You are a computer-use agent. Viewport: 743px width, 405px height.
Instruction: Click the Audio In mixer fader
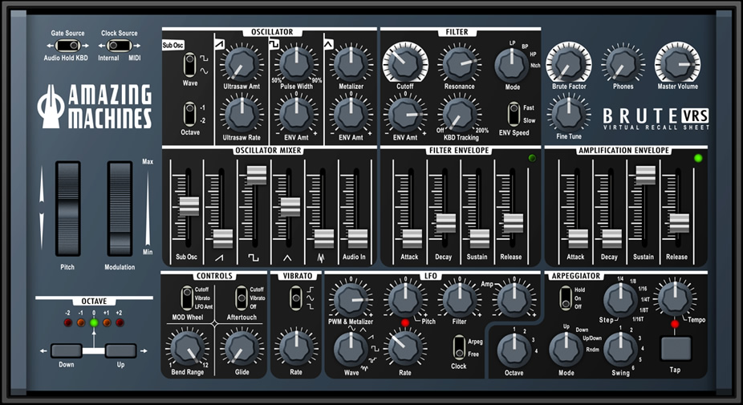(x=358, y=239)
